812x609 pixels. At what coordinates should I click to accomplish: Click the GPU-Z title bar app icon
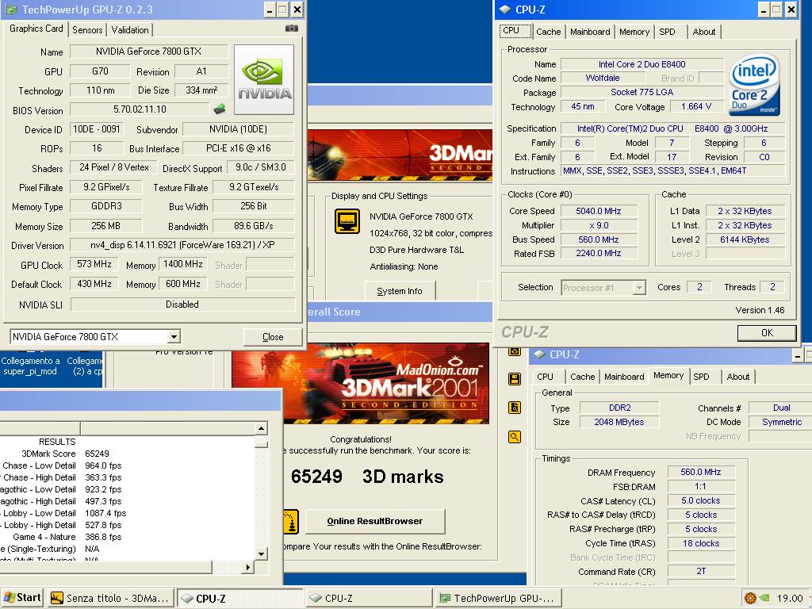tap(11, 10)
